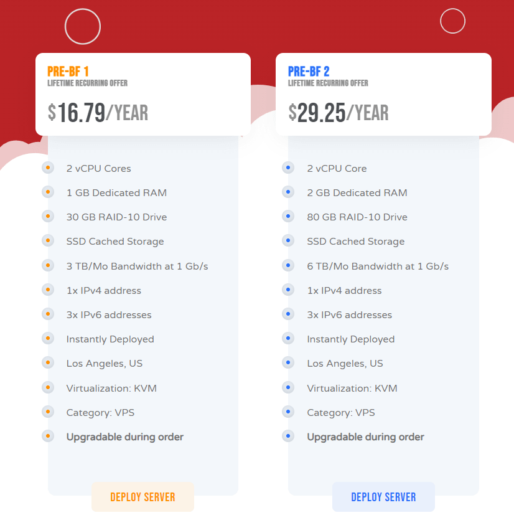514x528 pixels.
Task: Click orange bullet beside 2 vCPU Cores
Action: pos(48,168)
